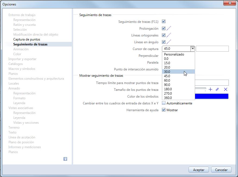Choose 15.0 in the angle list
238x177 pixels.
178,63
